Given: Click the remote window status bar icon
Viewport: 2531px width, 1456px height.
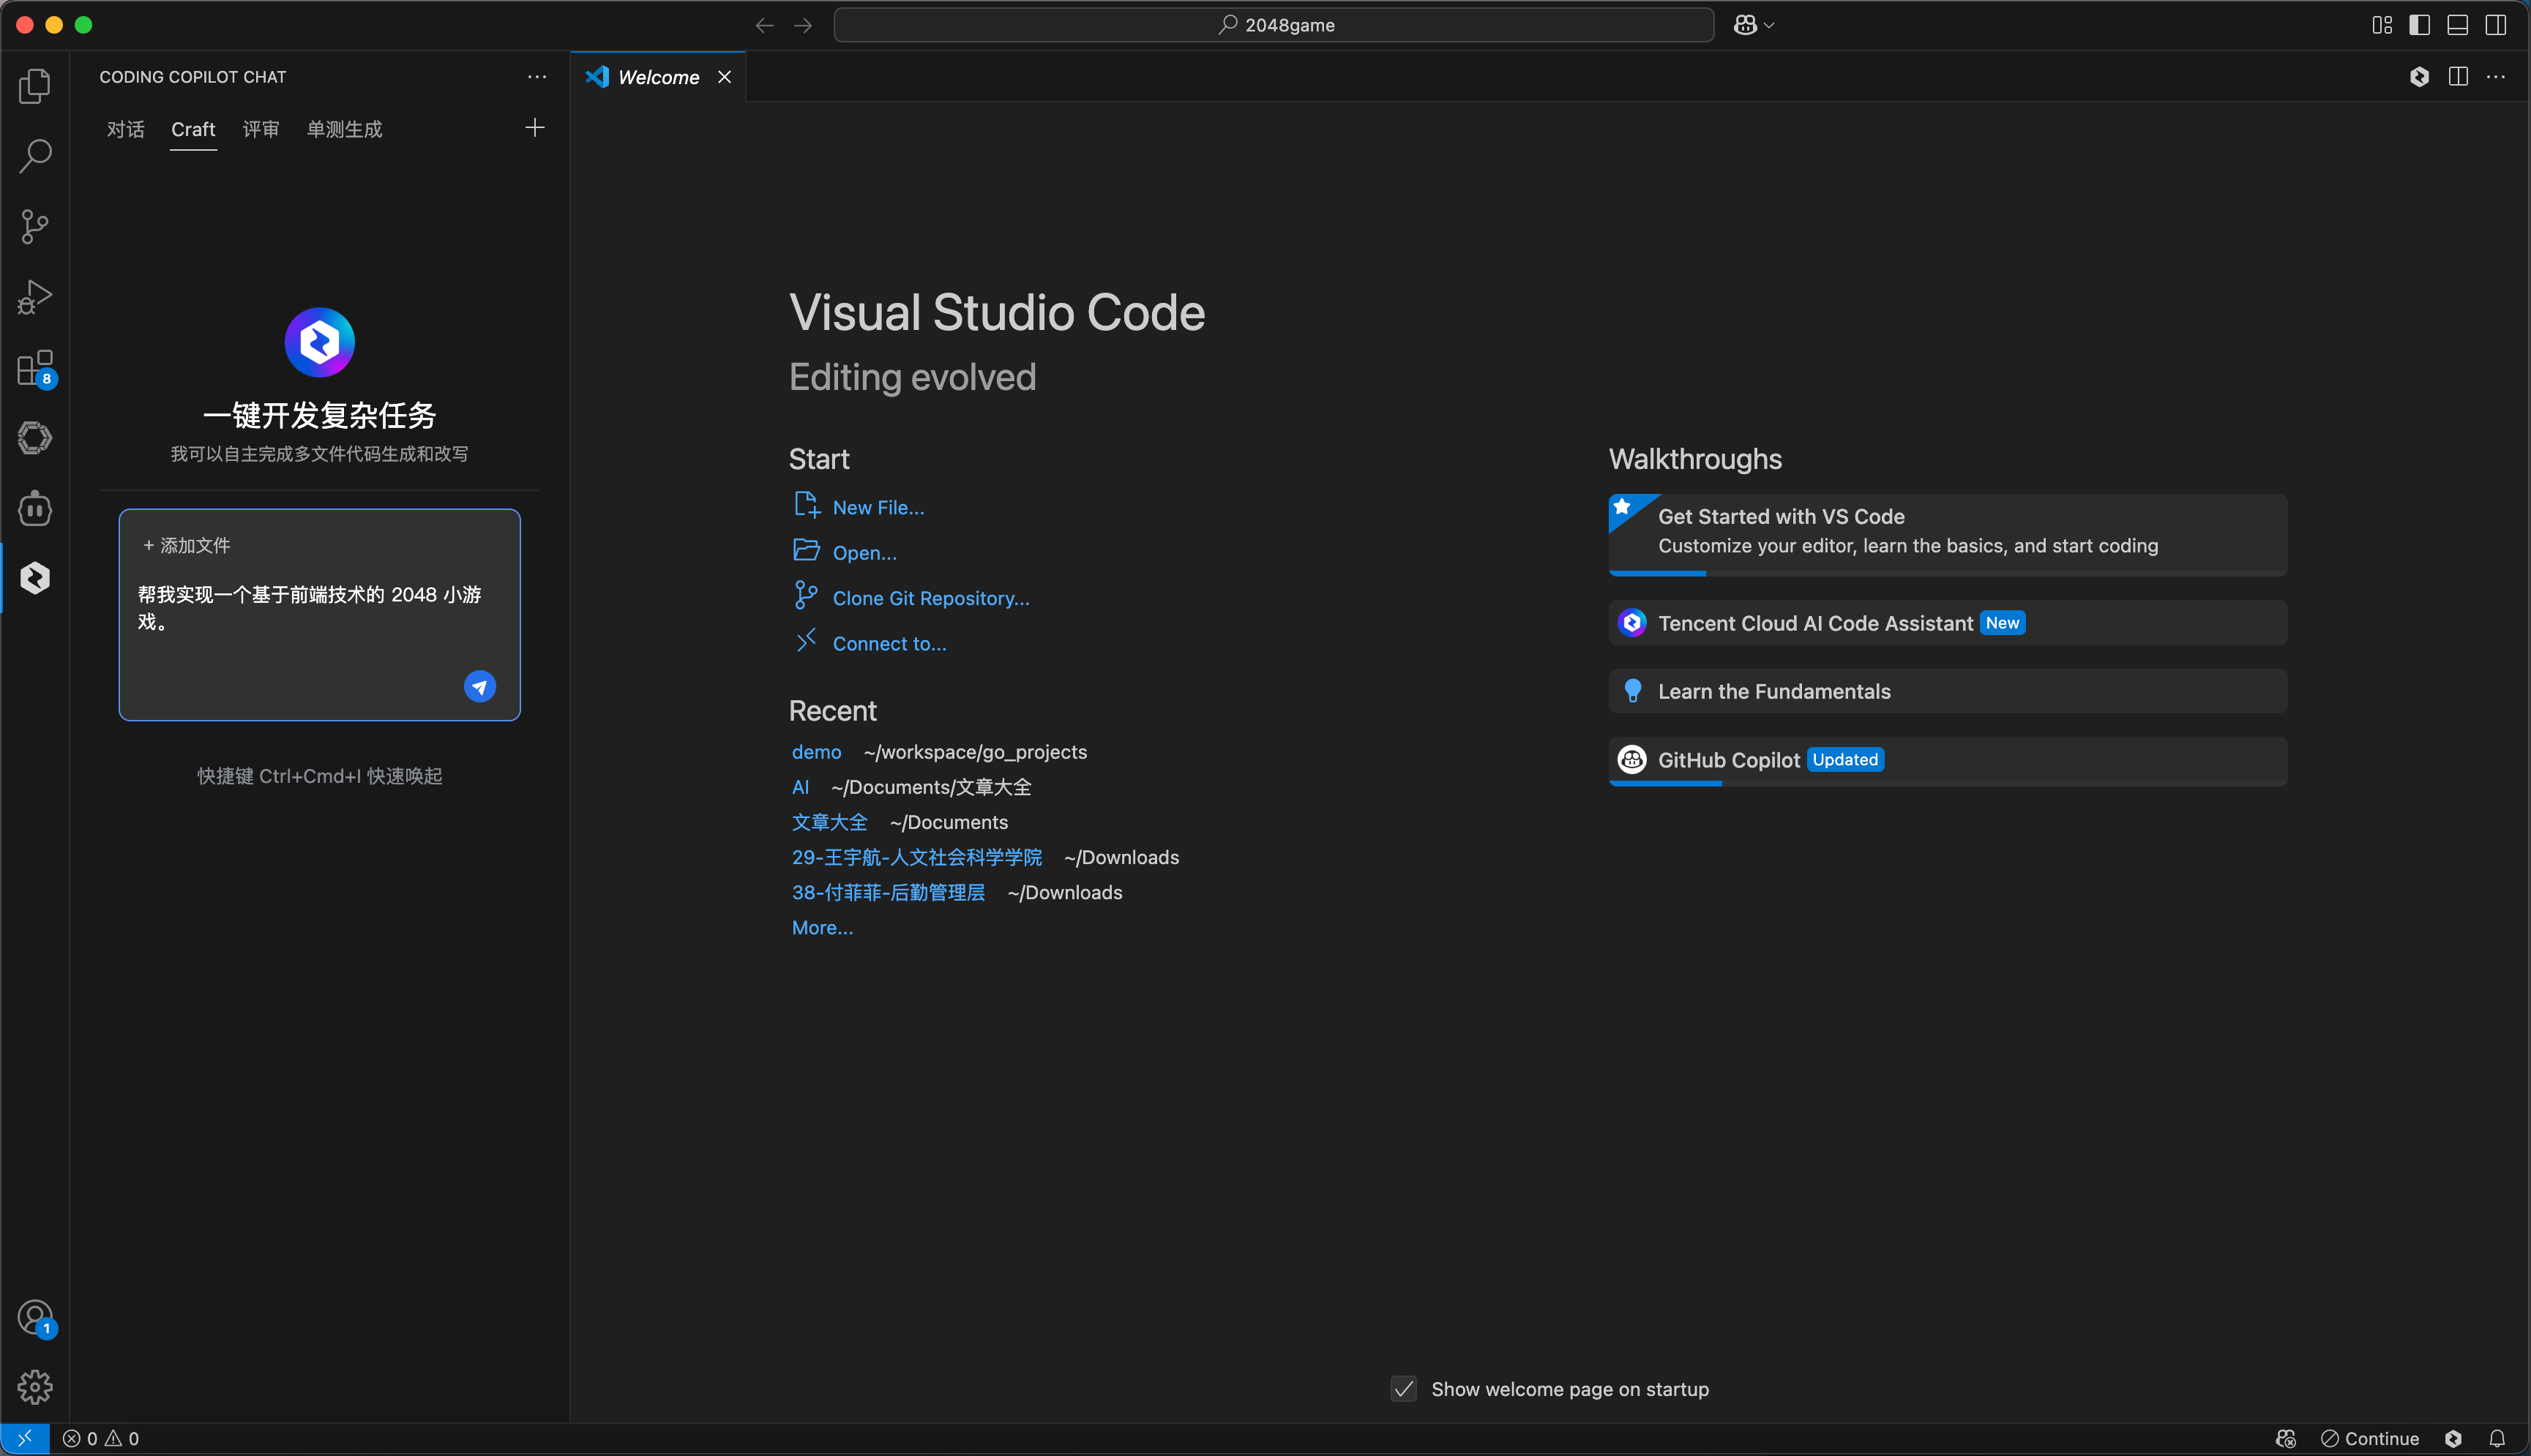Looking at the screenshot, I should [25, 1439].
